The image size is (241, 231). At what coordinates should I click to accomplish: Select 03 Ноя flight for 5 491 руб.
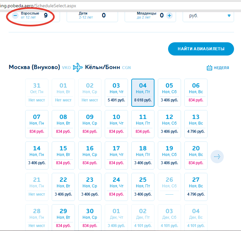116,93
